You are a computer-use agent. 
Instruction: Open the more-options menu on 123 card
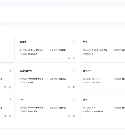click(x=74, y=99)
